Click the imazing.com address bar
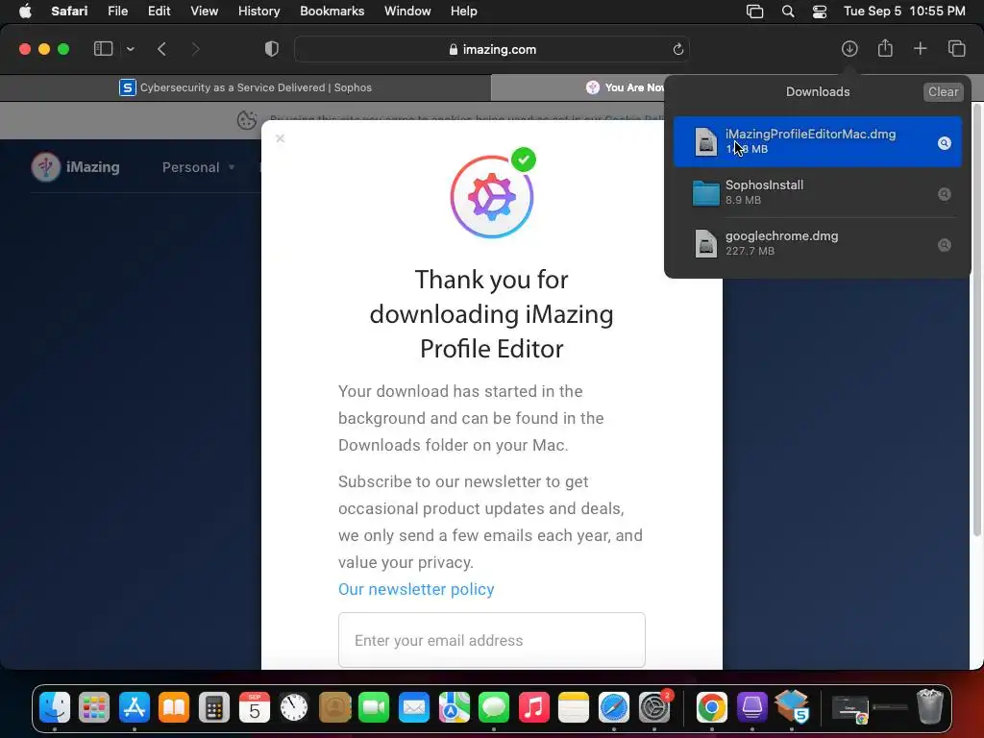 [492, 49]
